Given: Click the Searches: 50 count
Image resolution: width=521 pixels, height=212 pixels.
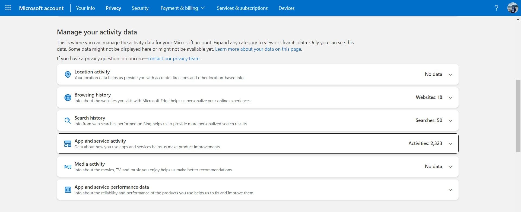Looking at the screenshot, I should 429,120.
